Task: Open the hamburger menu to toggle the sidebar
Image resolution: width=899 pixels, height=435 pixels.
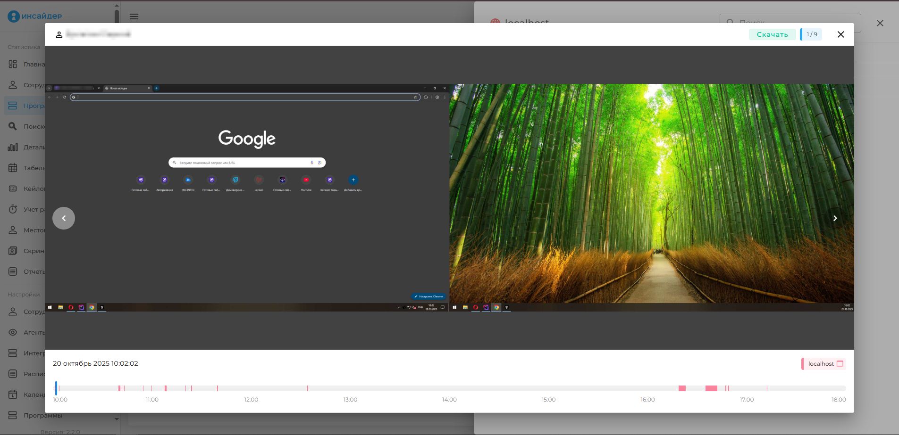Action: click(x=134, y=16)
